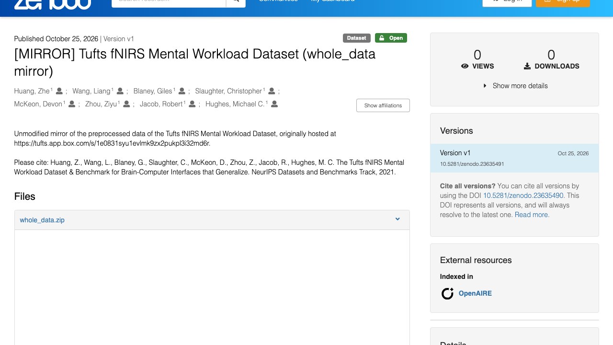Open the all-versions DOI 10.5281/zenodo.23635490 link
The image size is (613, 345).
[x=523, y=195]
